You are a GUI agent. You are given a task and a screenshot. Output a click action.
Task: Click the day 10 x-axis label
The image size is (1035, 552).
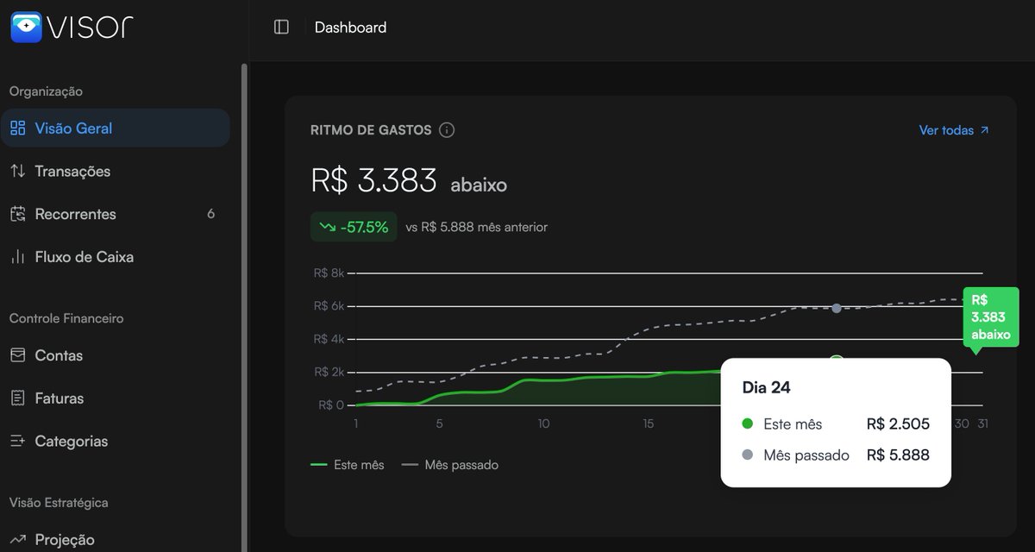coord(543,423)
